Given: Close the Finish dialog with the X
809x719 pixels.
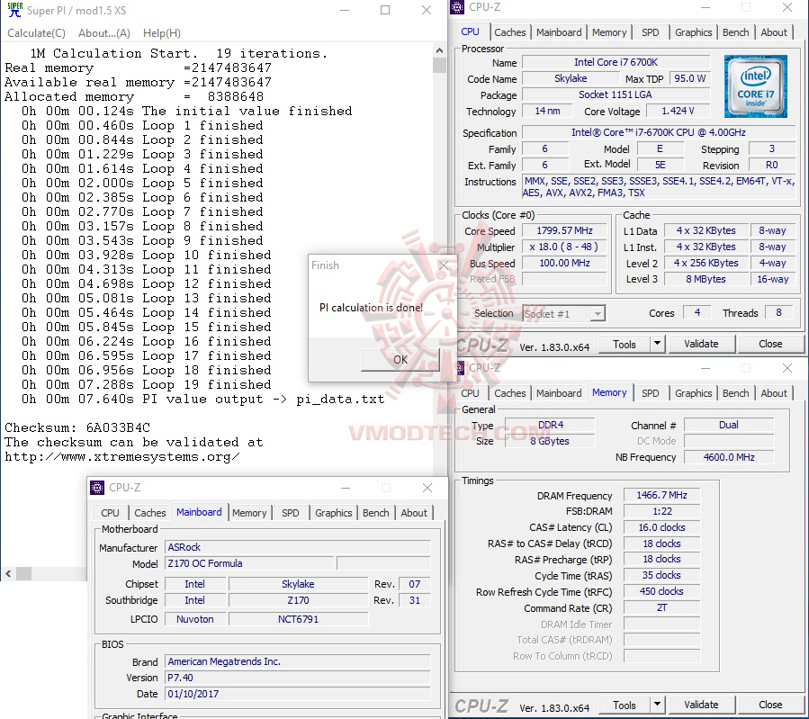Looking at the screenshot, I should click(x=444, y=265).
